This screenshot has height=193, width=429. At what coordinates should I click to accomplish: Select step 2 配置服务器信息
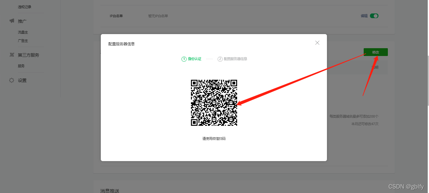point(232,59)
